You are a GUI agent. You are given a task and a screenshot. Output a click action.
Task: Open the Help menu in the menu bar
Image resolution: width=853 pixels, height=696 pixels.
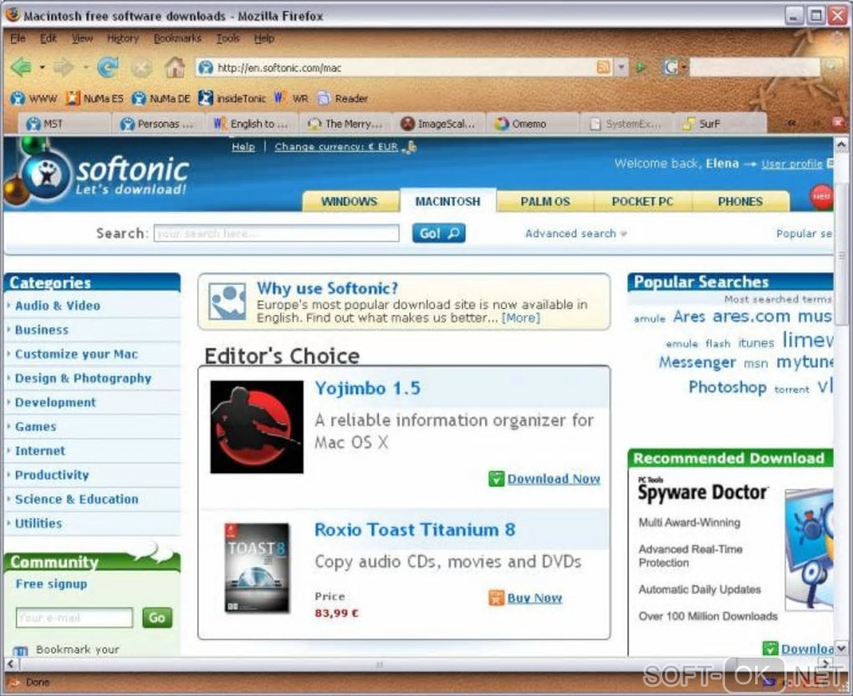click(263, 38)
